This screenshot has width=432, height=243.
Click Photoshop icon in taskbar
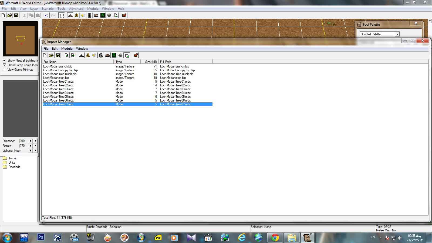[41, 237]
